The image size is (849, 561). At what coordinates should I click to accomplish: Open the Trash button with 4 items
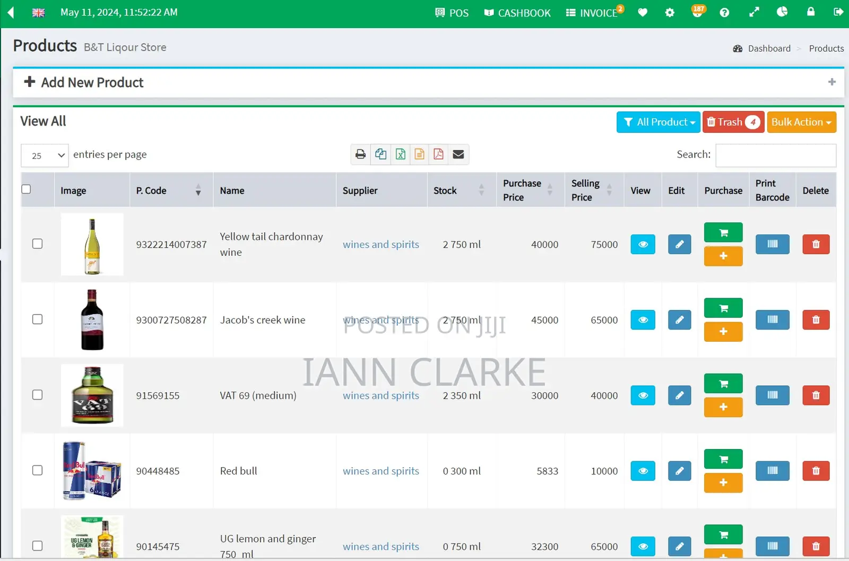pos(733,122)
